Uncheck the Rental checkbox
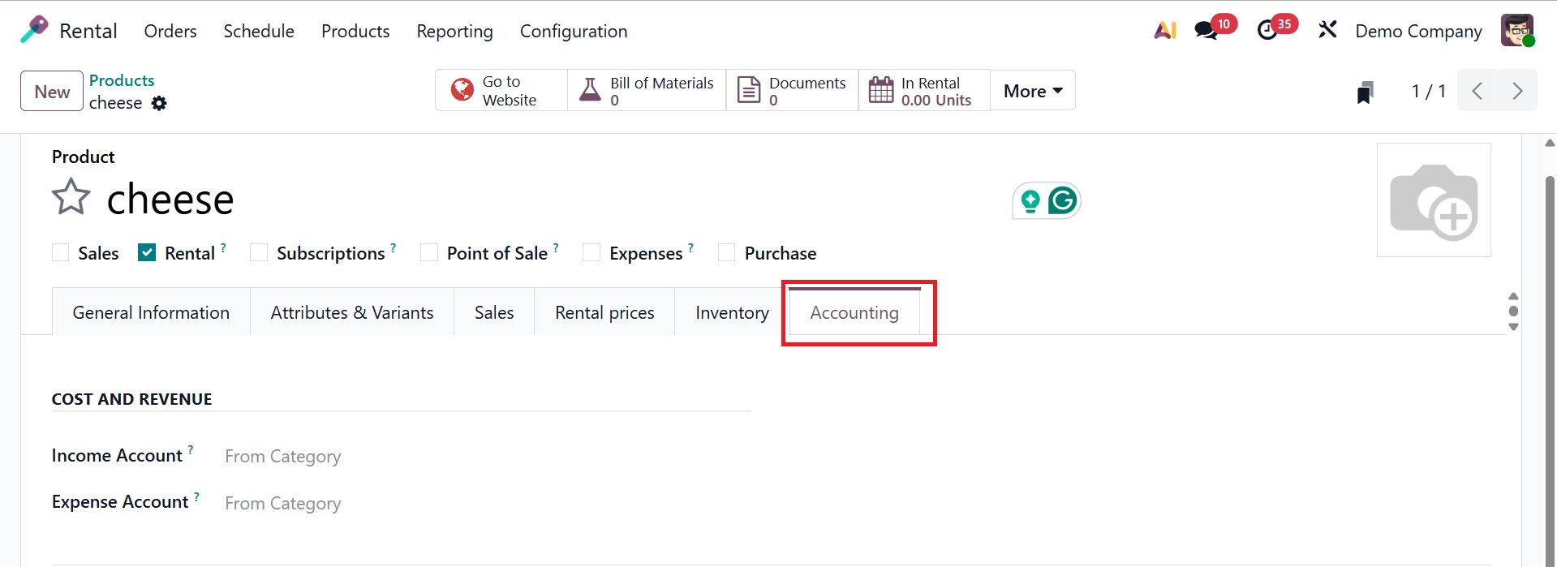Viewport: 1557px width, 567px height. point(147,253)
